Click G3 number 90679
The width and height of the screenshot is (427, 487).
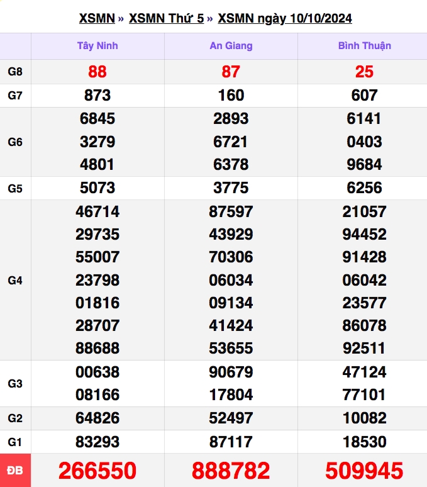tap(231, 372)
